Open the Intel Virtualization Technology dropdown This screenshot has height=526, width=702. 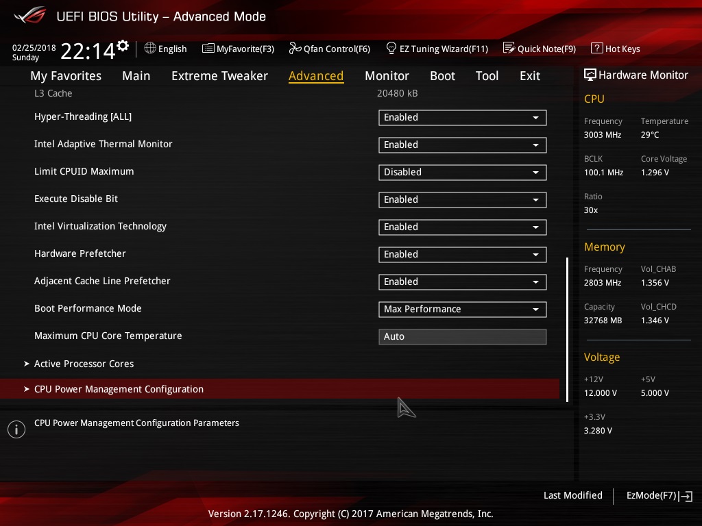click(x=462, y=227)
